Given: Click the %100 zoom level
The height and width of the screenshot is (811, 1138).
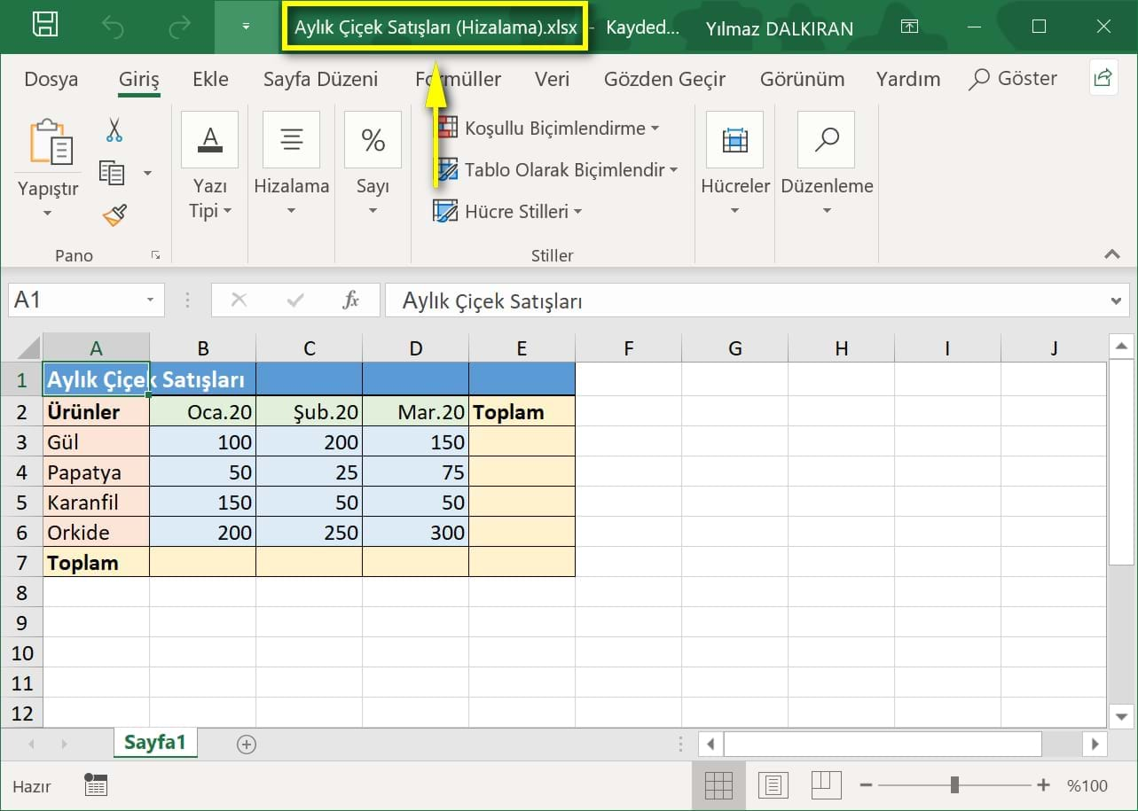Looking at the screenshot, I should tap(1087, 785).
